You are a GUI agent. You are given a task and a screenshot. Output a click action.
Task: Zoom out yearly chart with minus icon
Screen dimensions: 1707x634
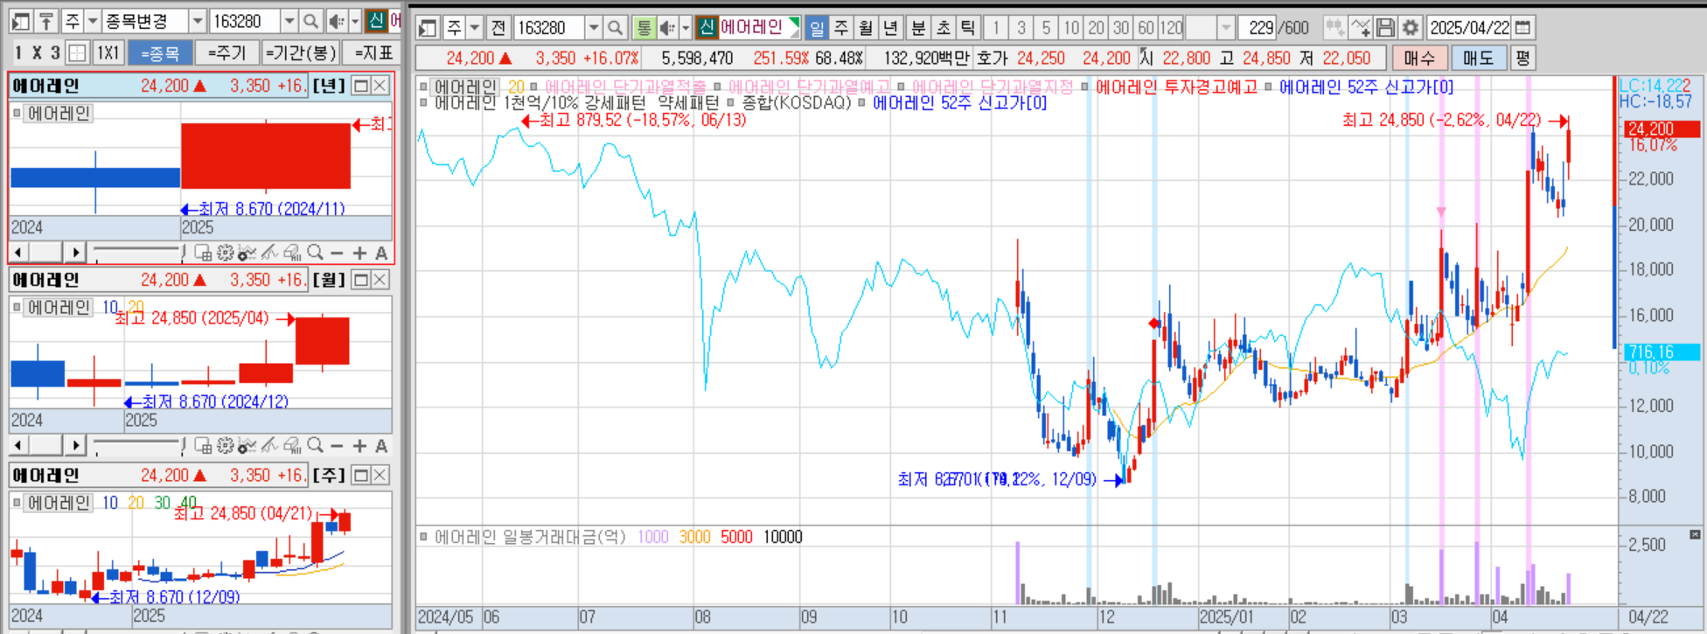(338, 253)
